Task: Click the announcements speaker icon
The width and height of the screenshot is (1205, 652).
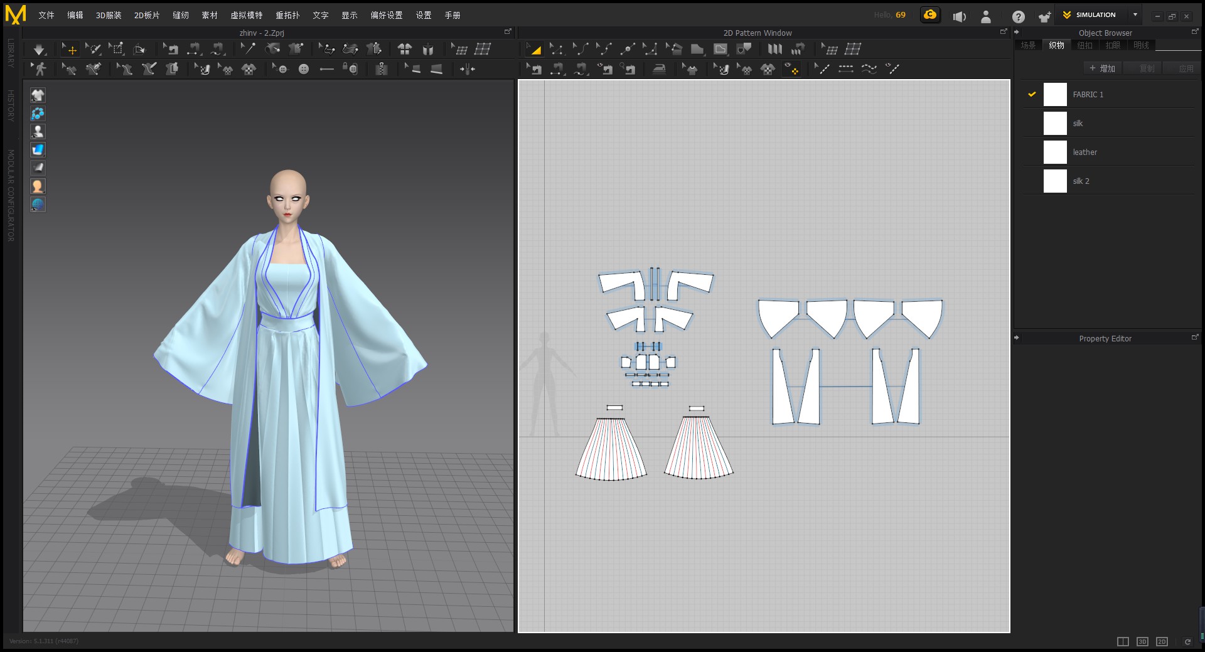Action: coord(959,17)
